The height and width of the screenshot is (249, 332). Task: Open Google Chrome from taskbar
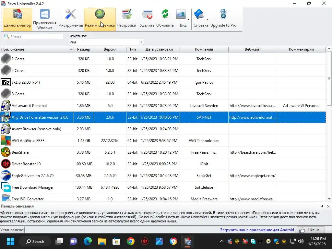[131, 241]
